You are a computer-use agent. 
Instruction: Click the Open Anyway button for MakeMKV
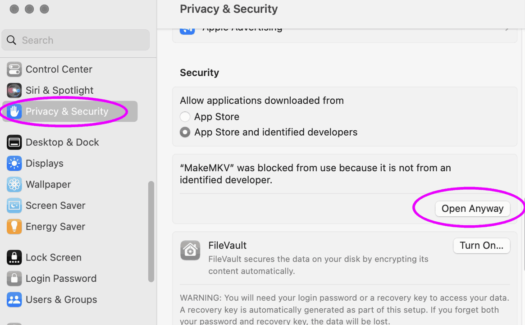pyautogui.click(x=472, y=209)
